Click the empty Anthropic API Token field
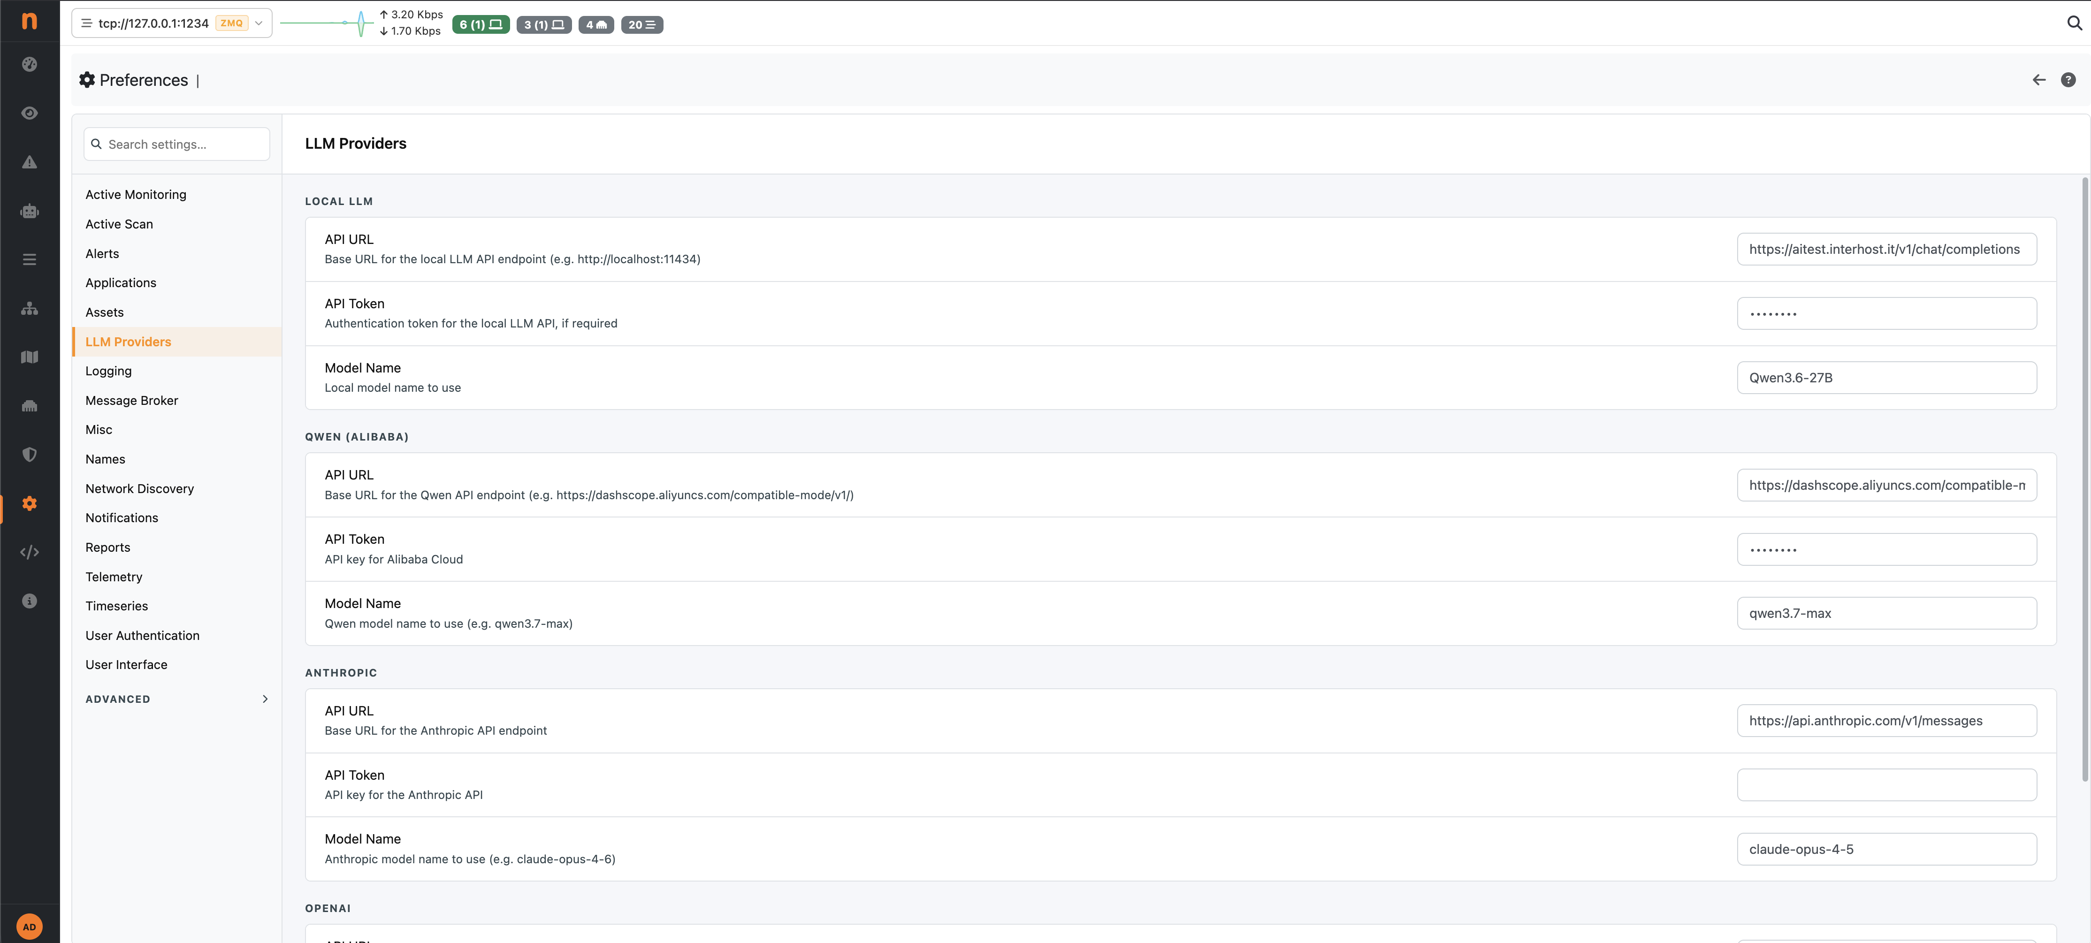The height and width of the screenshot is (943, 2091). click(1885, 785)
